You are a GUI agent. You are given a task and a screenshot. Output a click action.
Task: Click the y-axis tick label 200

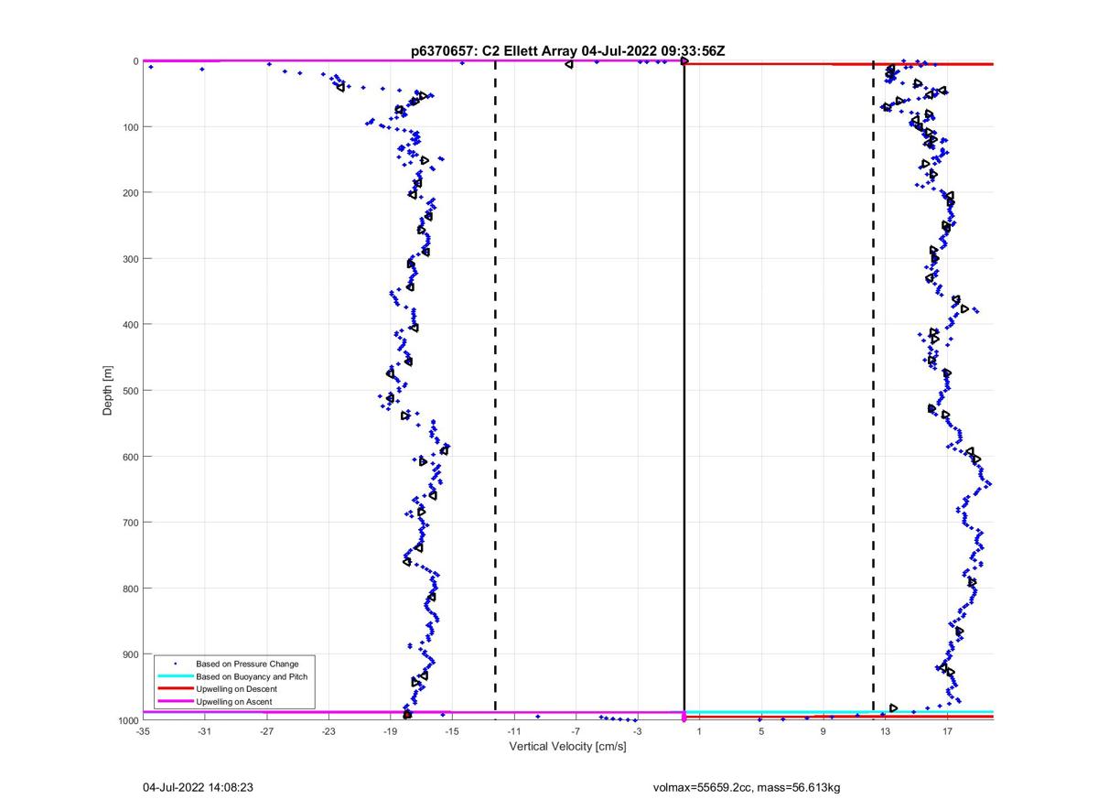click(x=129, y=192)
